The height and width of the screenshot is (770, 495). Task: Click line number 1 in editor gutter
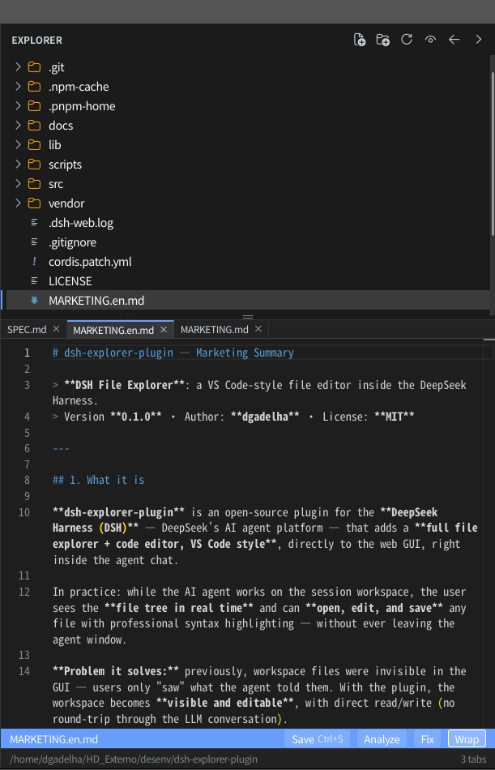coord(27,353)
